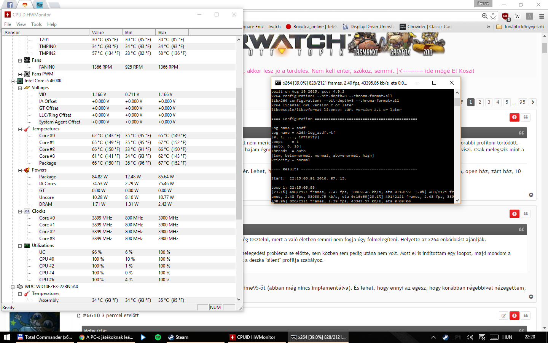This screenshot has height=343, width=548.
Task: Expand the bookmarks overflow chevron
Action: point(489,27)
